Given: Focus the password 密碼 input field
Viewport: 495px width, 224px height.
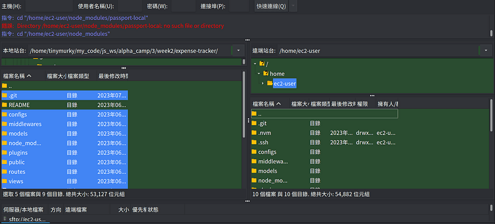Looking at the screenshot, I should (184, 6).
